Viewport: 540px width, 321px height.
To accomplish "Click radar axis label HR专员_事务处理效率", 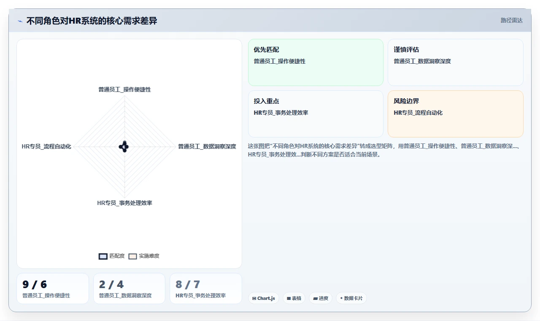I will (124, 203).
